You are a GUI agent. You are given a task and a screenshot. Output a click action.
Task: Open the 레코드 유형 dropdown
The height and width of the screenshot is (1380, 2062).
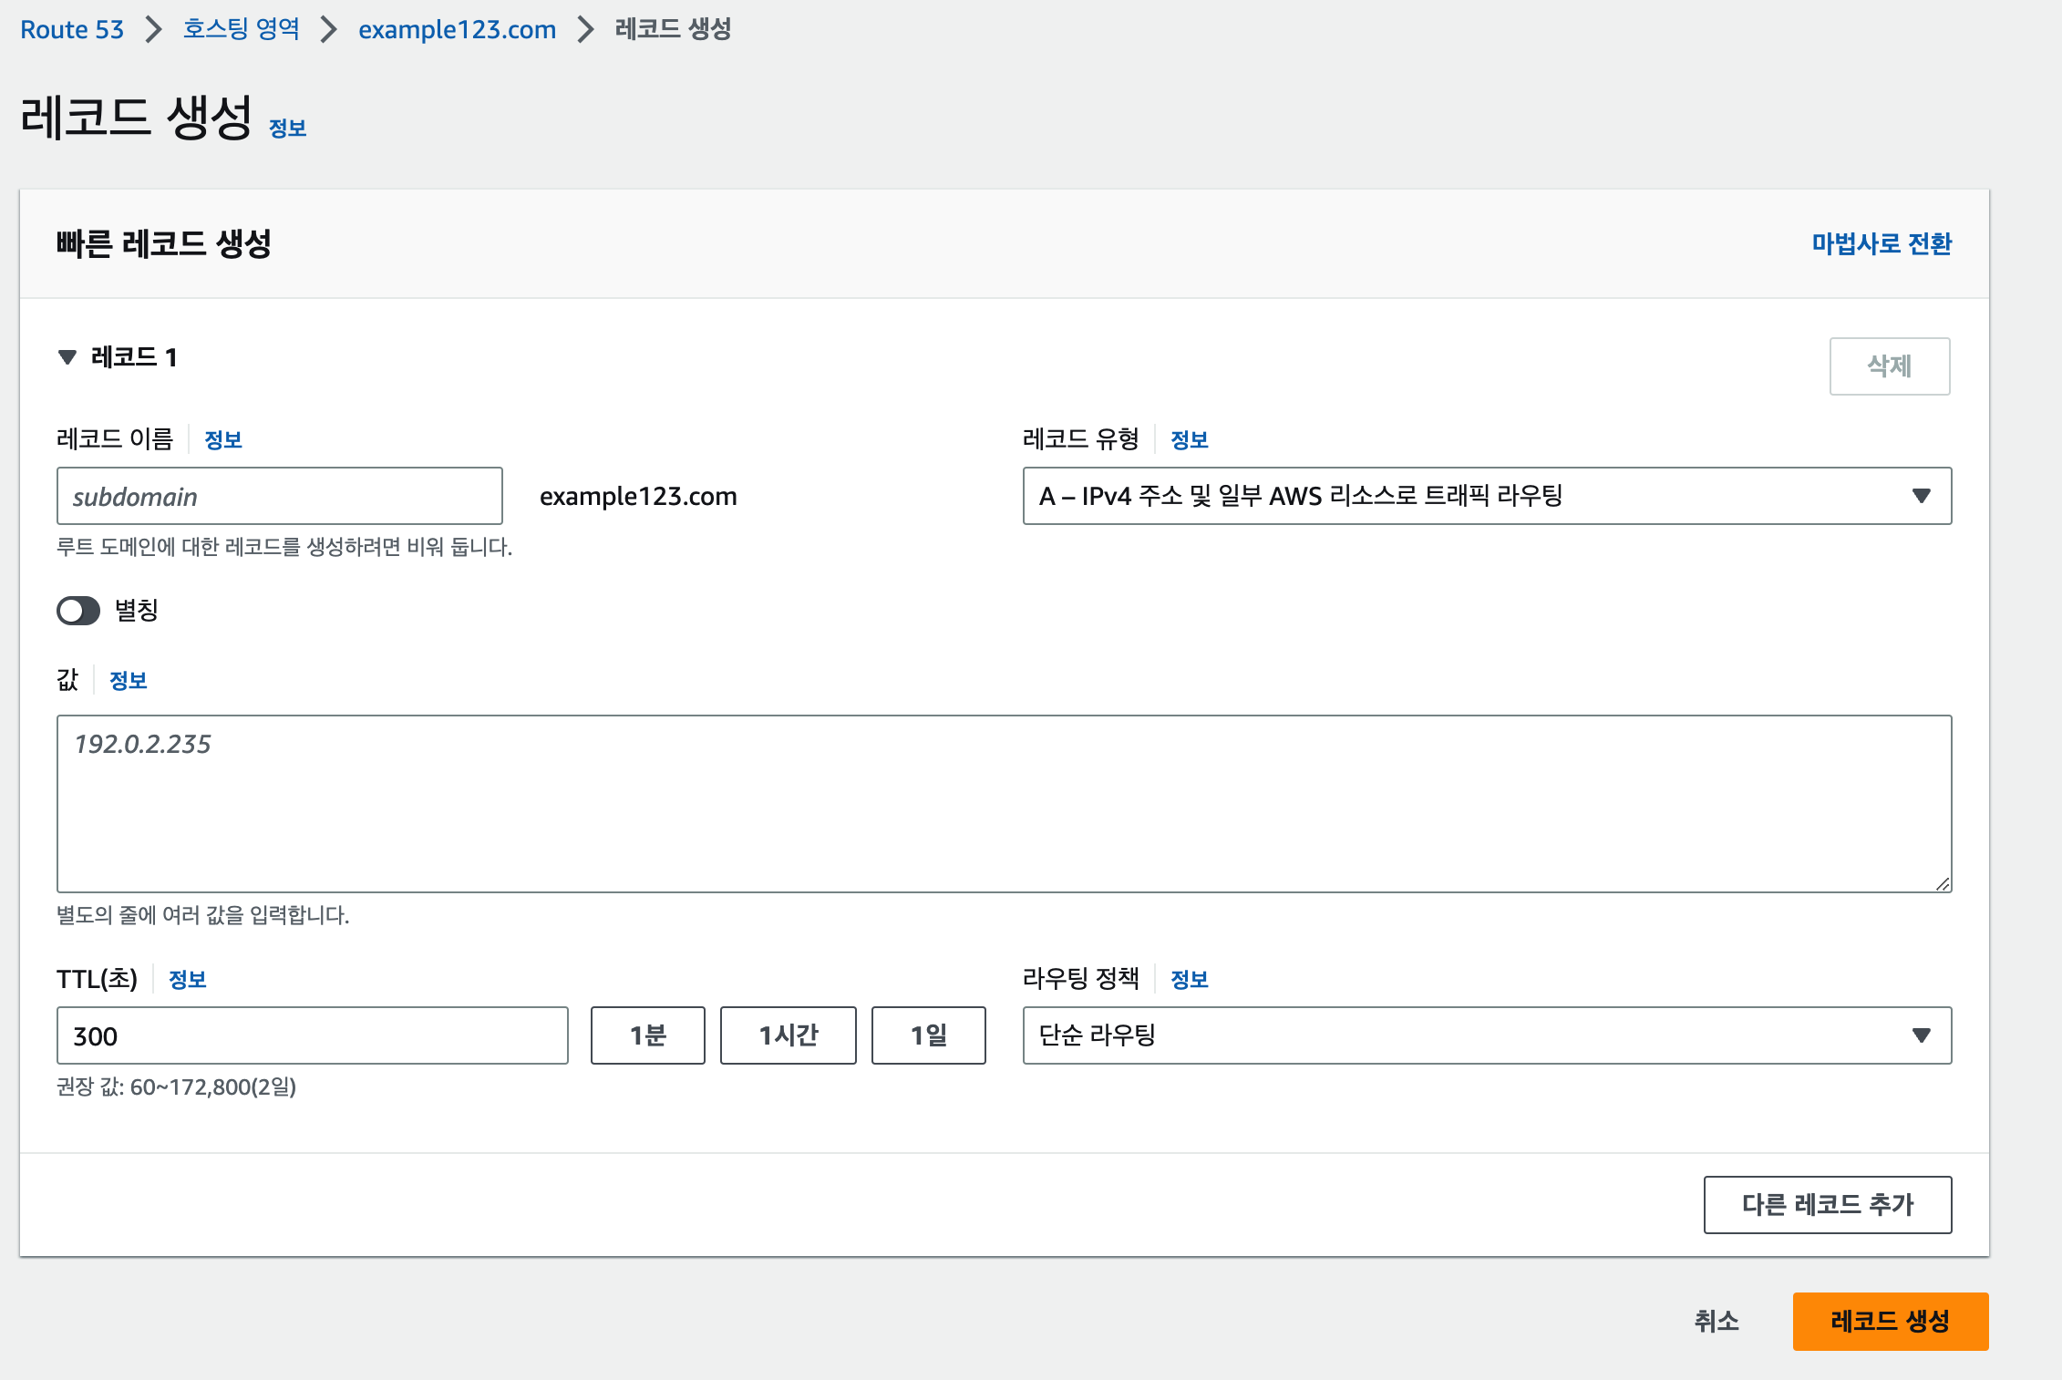(1486, 496)
